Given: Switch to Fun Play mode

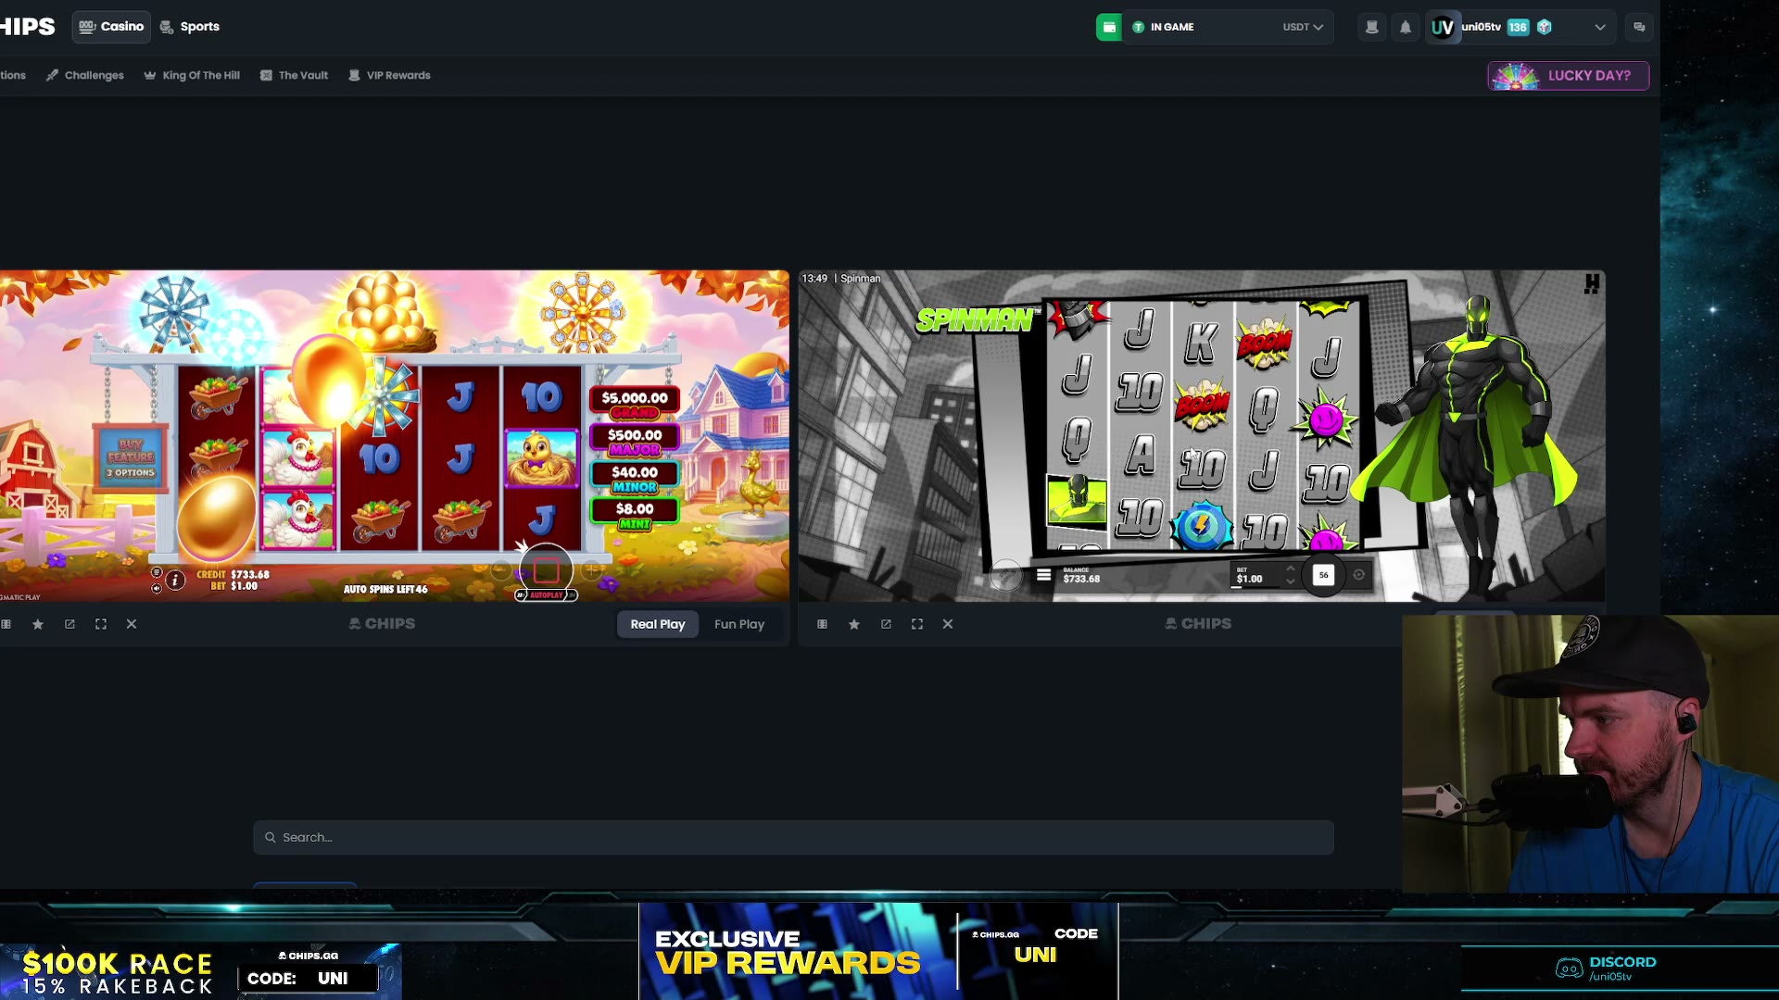Looking at the screenshot, I should click(x=739, y=624).
